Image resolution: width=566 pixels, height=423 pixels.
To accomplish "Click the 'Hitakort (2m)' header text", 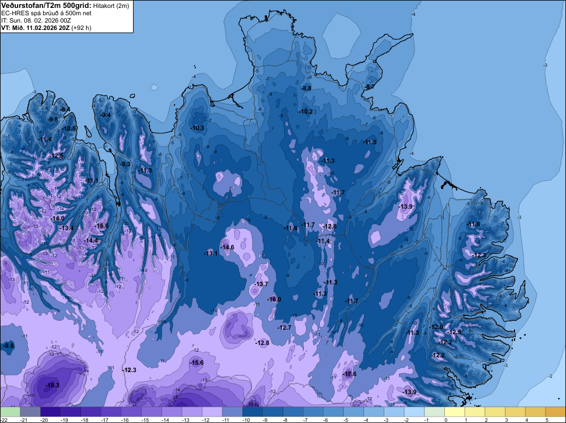I will point(111,6).
